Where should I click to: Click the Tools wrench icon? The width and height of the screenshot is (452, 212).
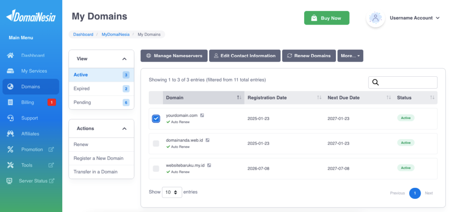click(x=11, y=165)
